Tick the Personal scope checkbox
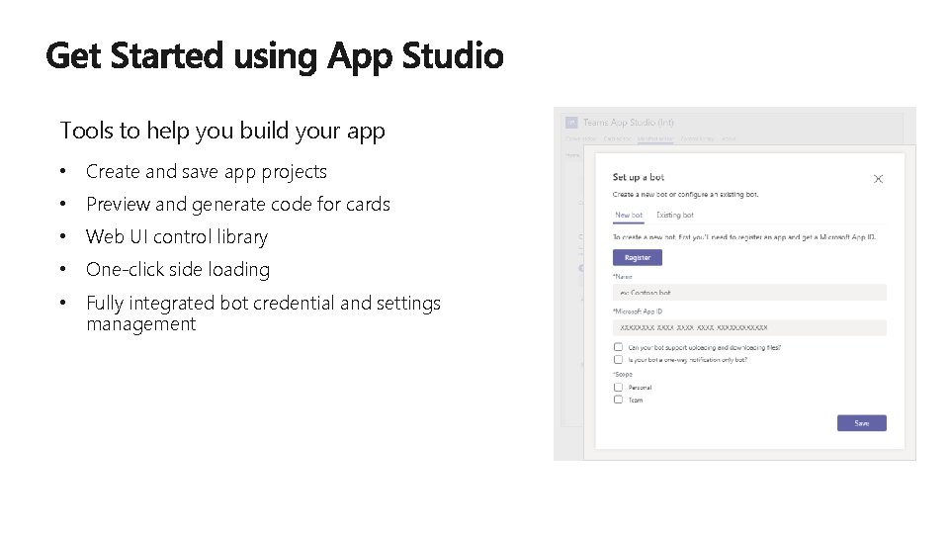The height and width of the screenshot is (534, 949). [x=618, y=387]
